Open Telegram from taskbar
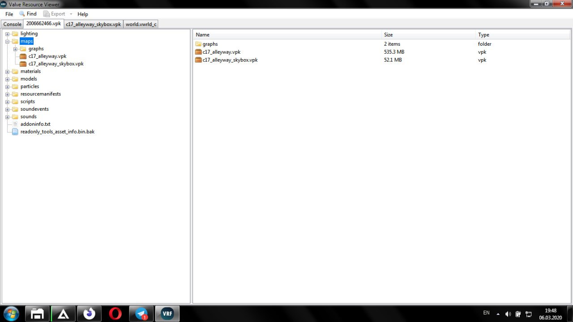 141,313
